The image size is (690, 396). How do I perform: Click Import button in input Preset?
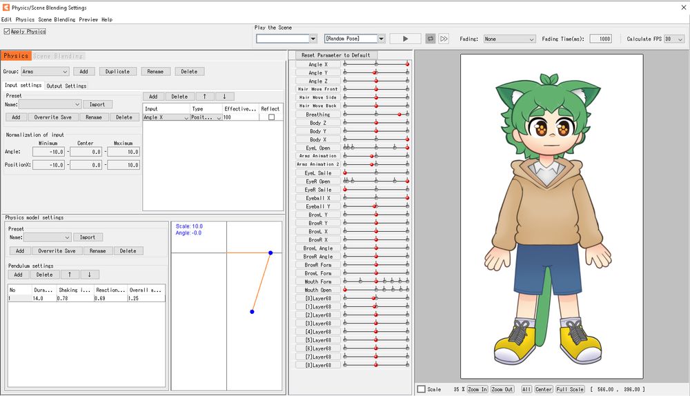(97, 104)
